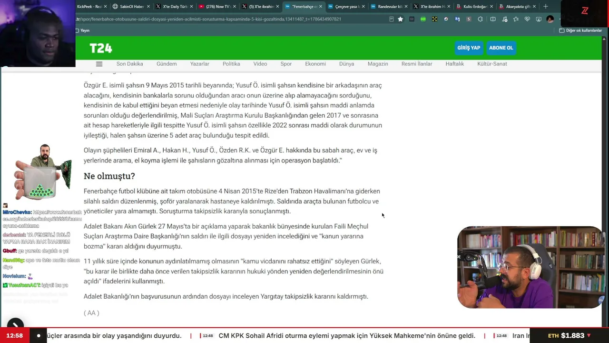This screenshot has width=609, height=343.
Task: Click the browser profile avatar
Action: [550, 19]
